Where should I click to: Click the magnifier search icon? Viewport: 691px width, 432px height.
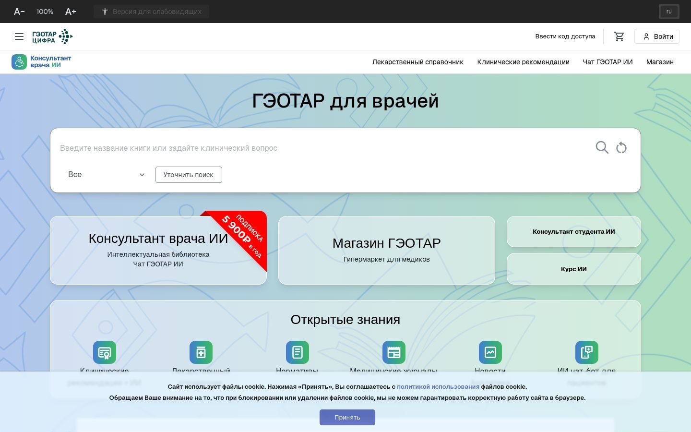click(x=602, y=147)
